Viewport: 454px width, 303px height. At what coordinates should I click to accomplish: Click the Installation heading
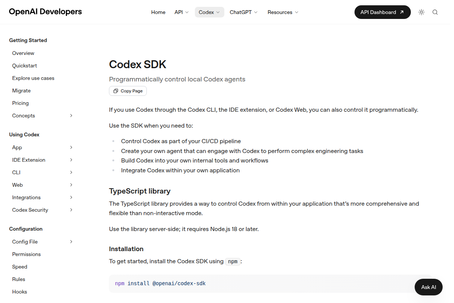126,249
